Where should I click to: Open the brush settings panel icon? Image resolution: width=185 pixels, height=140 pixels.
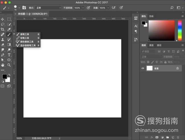click(24, 8)
